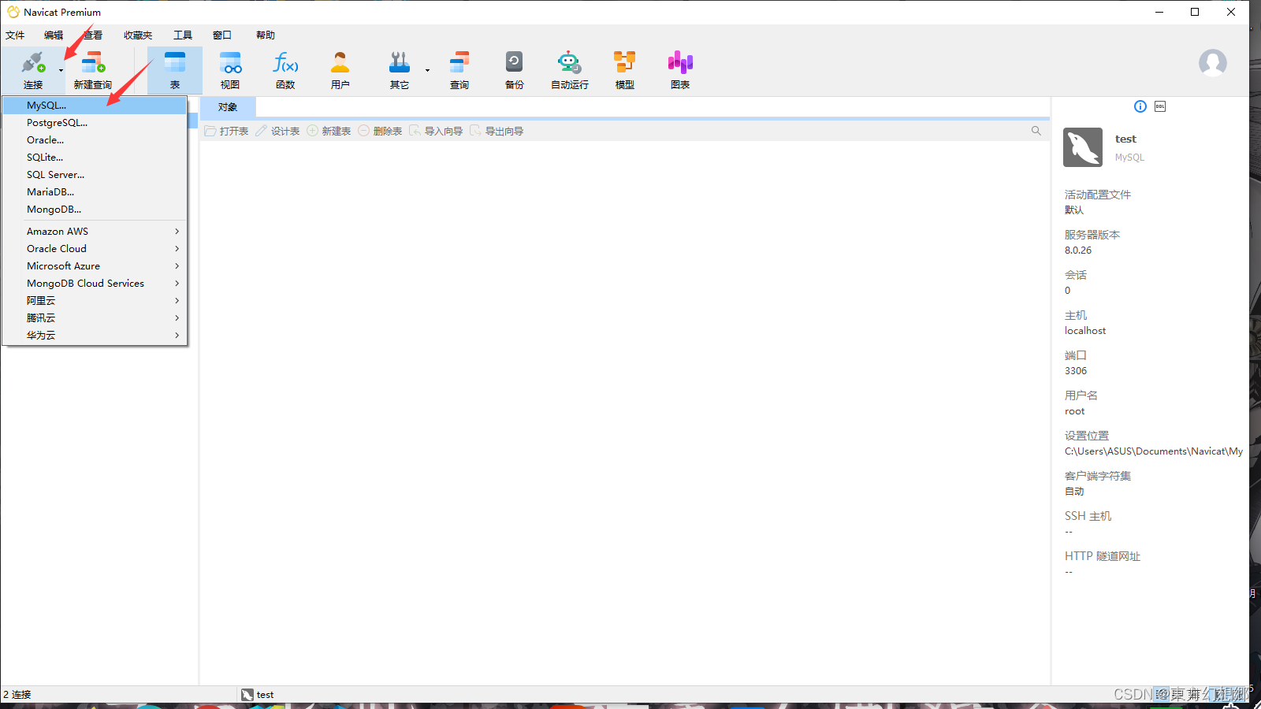Open the 文件 menu
1261x709 pixels.
tap(15, 35)
